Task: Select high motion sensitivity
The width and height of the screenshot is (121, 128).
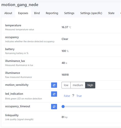Action: [90, 85]
